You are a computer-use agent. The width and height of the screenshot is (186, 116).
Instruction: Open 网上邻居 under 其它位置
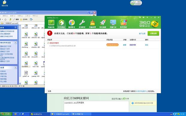pos(3,82)
